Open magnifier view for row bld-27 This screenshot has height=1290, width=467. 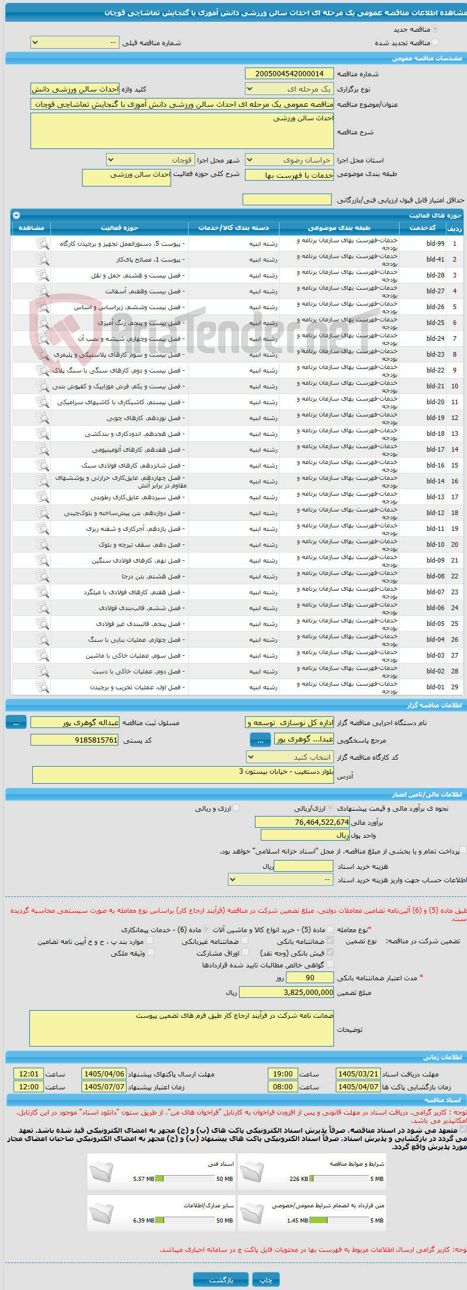[x=42, y=291]
